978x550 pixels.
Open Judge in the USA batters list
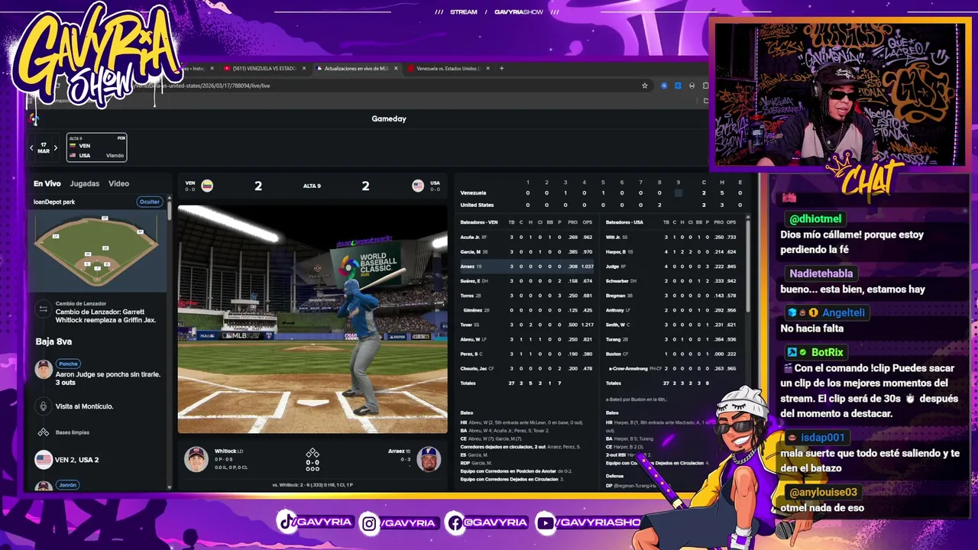click(614, 266)
